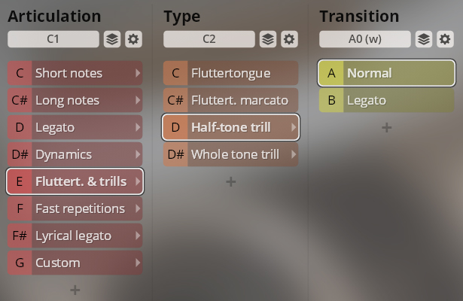Switch transition to Legato
The height and width of the screenshot is (301, 463).
(387, 100)
